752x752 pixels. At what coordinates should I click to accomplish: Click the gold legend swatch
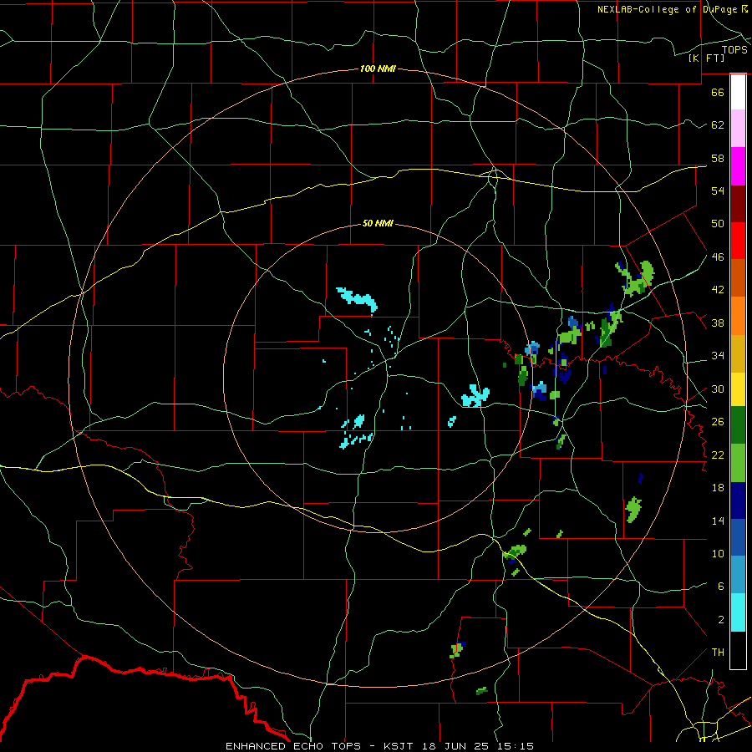[x=738, y=354]
